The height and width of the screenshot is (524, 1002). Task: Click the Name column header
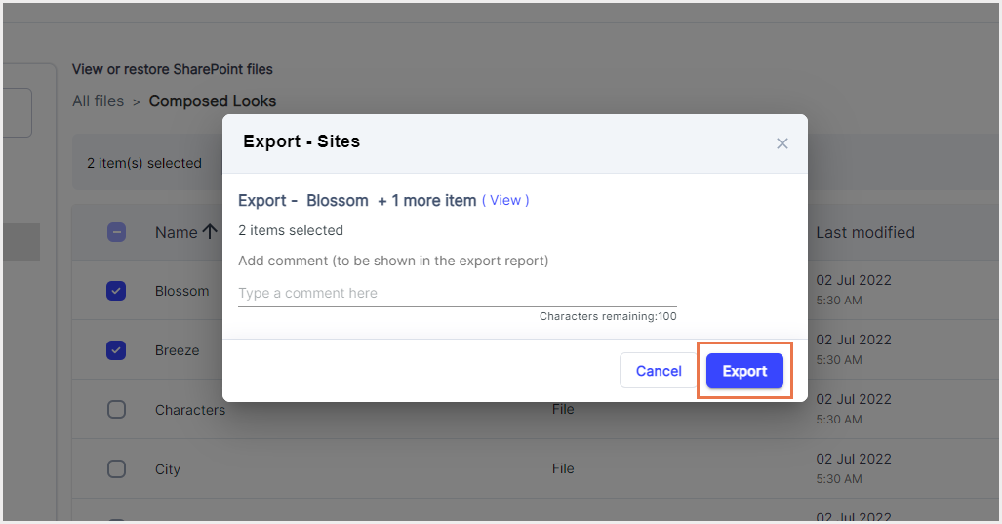pyautogui.click(x=176, y=232)
